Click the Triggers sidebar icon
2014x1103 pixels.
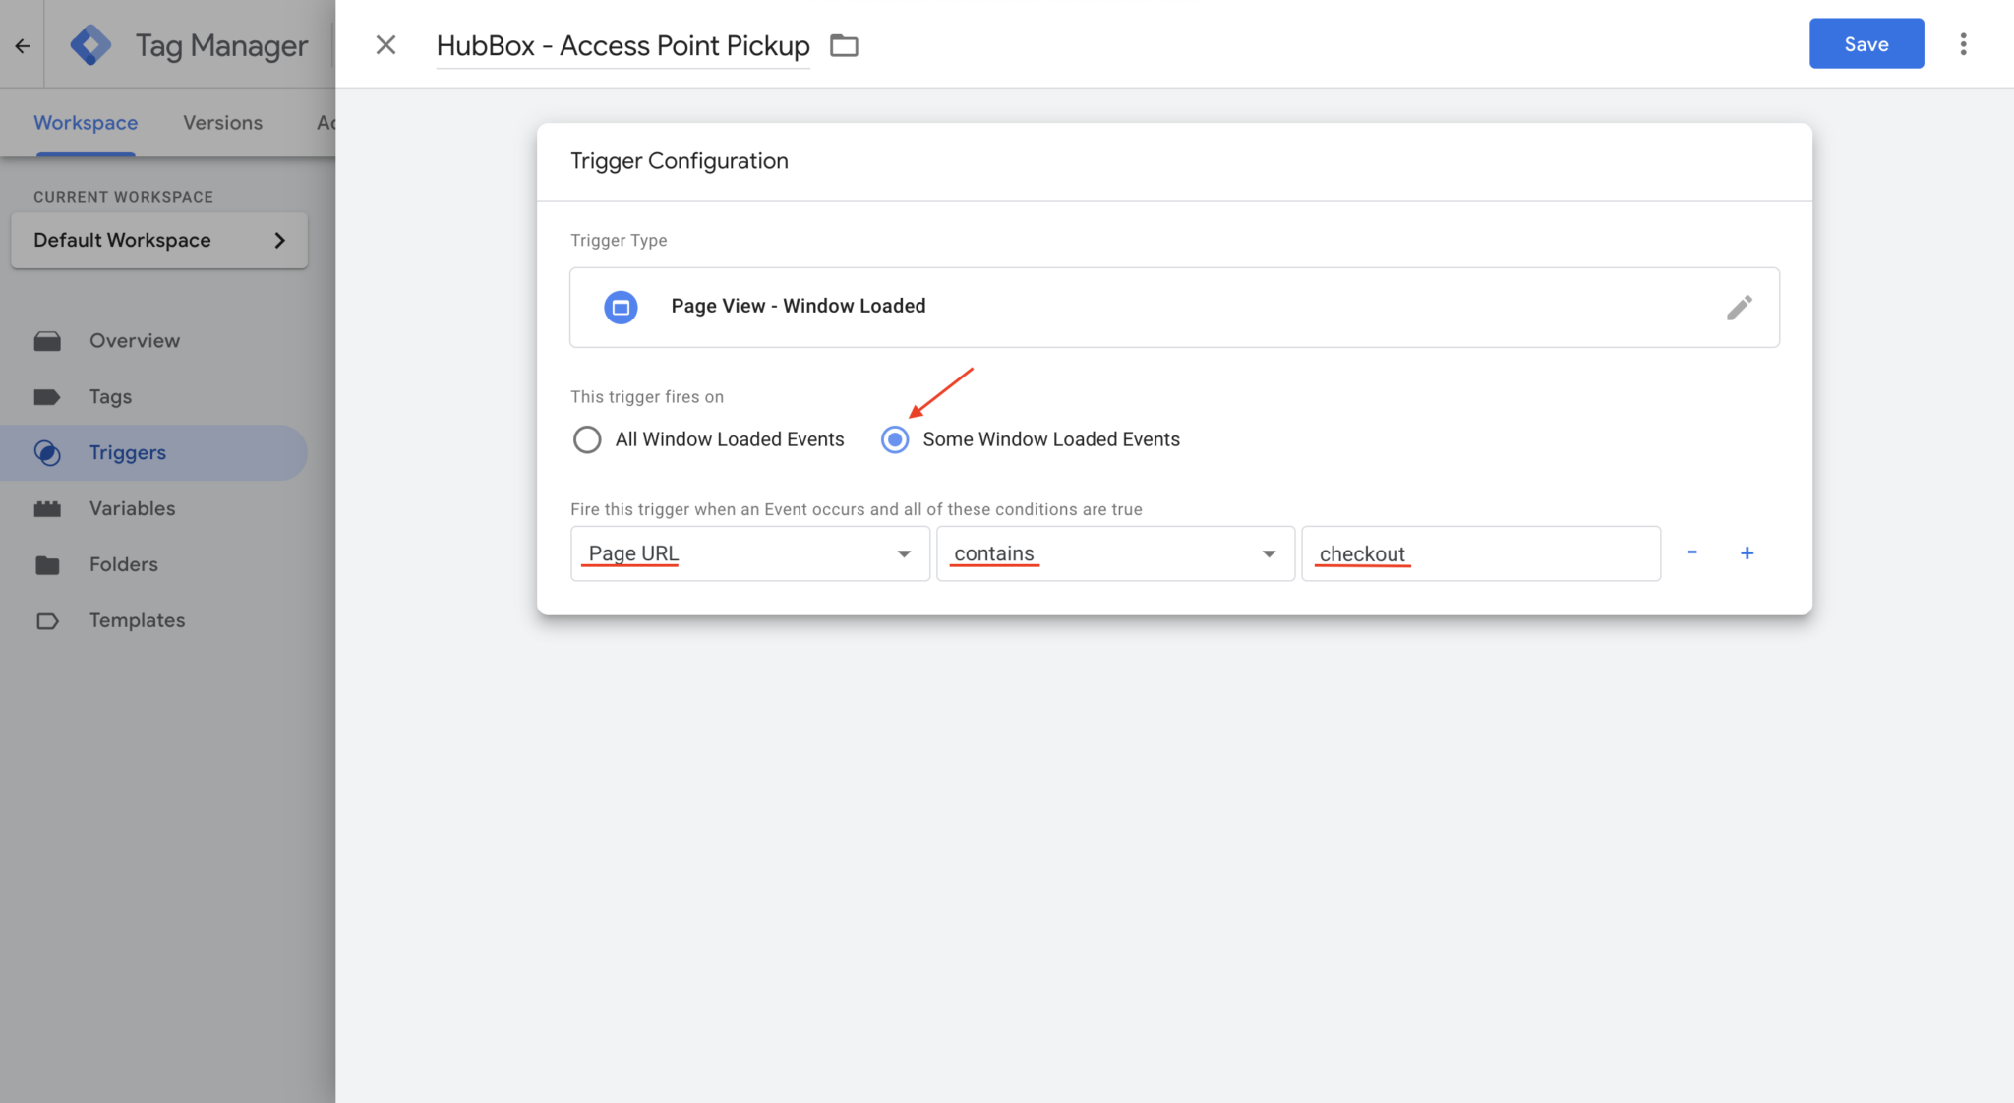[x=47, y=453]
